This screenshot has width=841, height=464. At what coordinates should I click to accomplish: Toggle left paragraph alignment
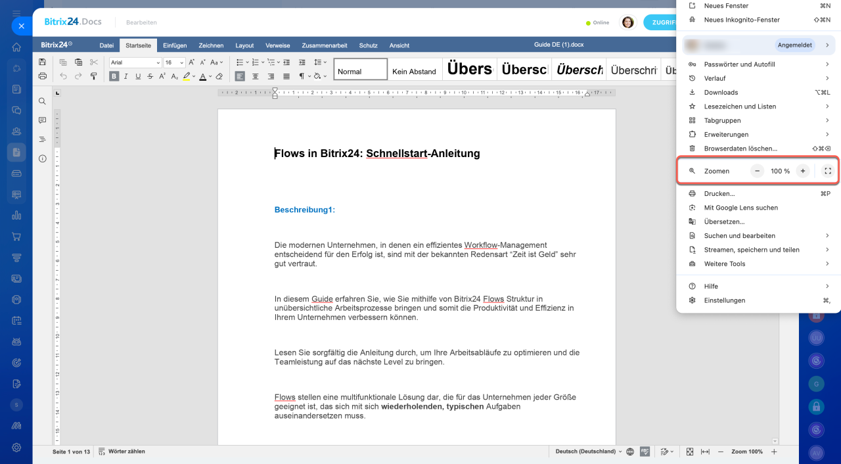coord(240,76)
